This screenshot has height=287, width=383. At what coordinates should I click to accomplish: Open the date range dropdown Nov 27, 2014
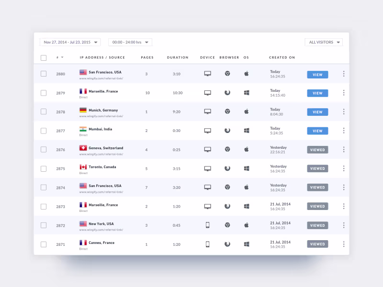point(70,42)
